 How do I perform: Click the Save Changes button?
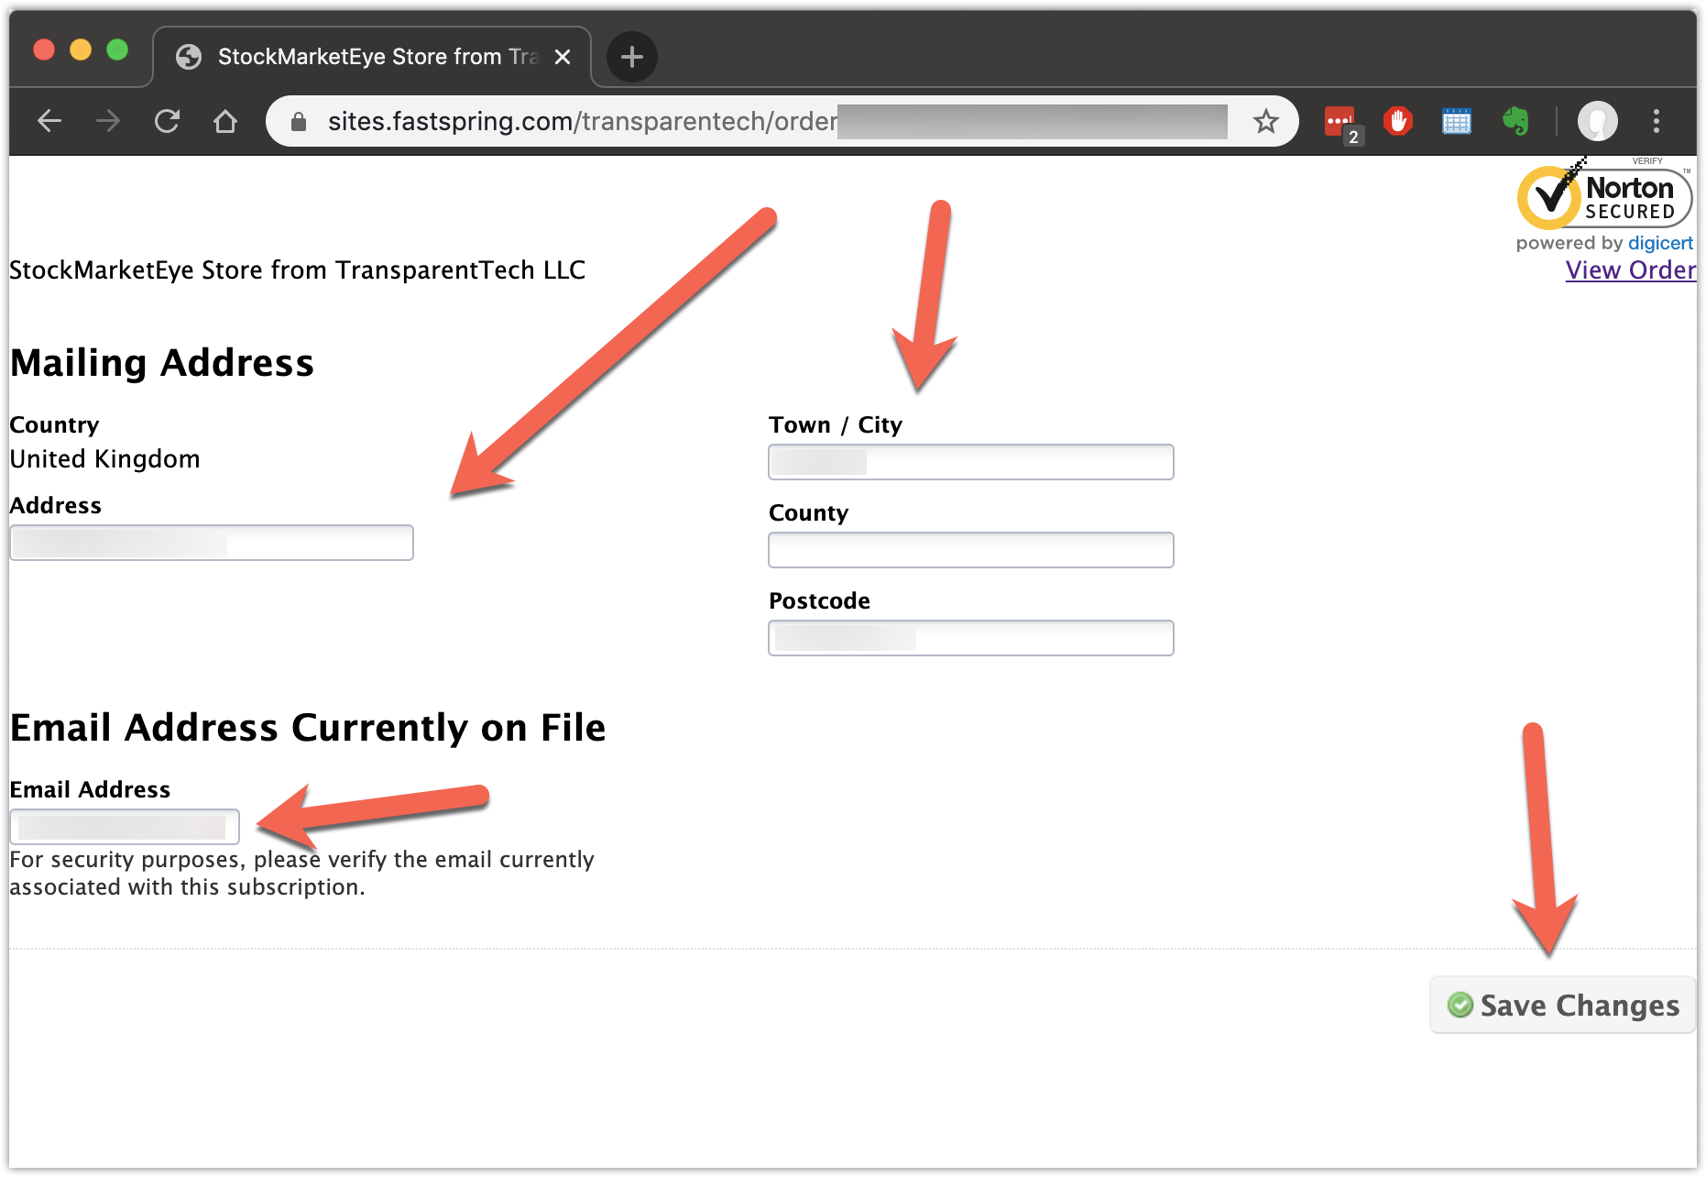pos(1563,1005)
